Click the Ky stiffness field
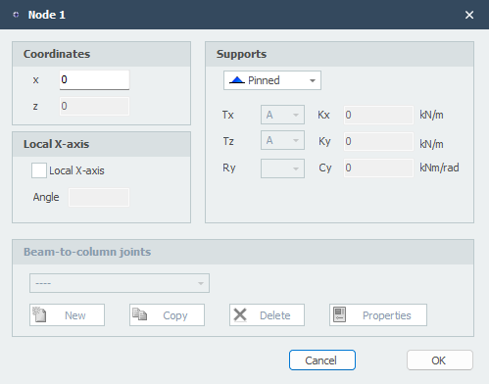Screen dimensions: 489x384 point(378,141)
